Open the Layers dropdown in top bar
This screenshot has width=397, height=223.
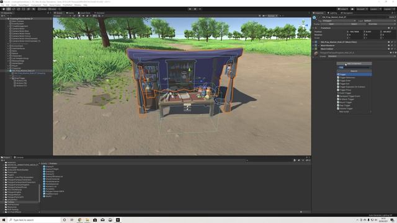point(375,9)
